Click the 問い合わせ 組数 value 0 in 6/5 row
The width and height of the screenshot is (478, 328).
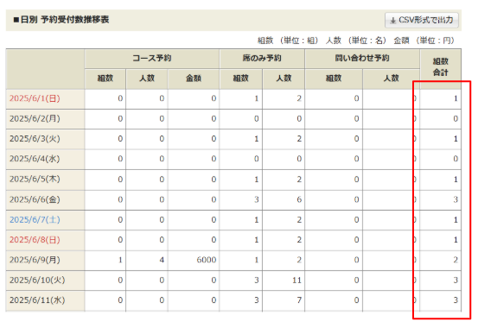point(356,179)
